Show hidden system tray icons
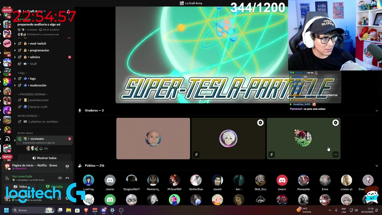This screenshot has height=215, width=382. pyautogui.click(x=330, y=210)
